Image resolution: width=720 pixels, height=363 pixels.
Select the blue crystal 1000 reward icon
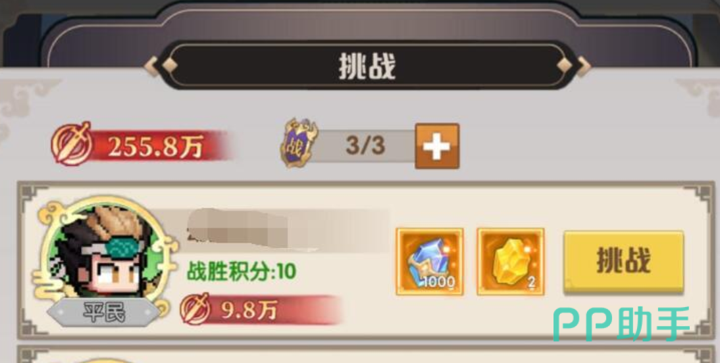(x=430, y=262)
